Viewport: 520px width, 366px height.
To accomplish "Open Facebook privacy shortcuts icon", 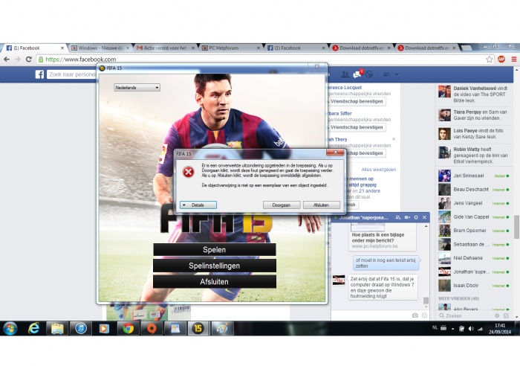I will 386,74.
